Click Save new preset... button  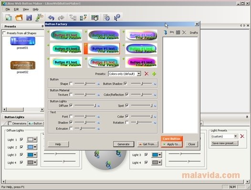point(224,143)
